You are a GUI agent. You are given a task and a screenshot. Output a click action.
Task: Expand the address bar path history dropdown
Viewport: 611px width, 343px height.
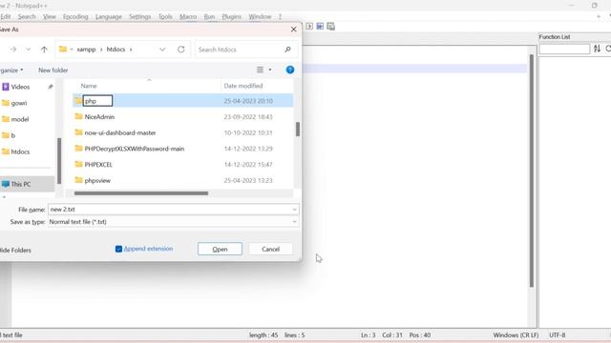coord(162,50)
